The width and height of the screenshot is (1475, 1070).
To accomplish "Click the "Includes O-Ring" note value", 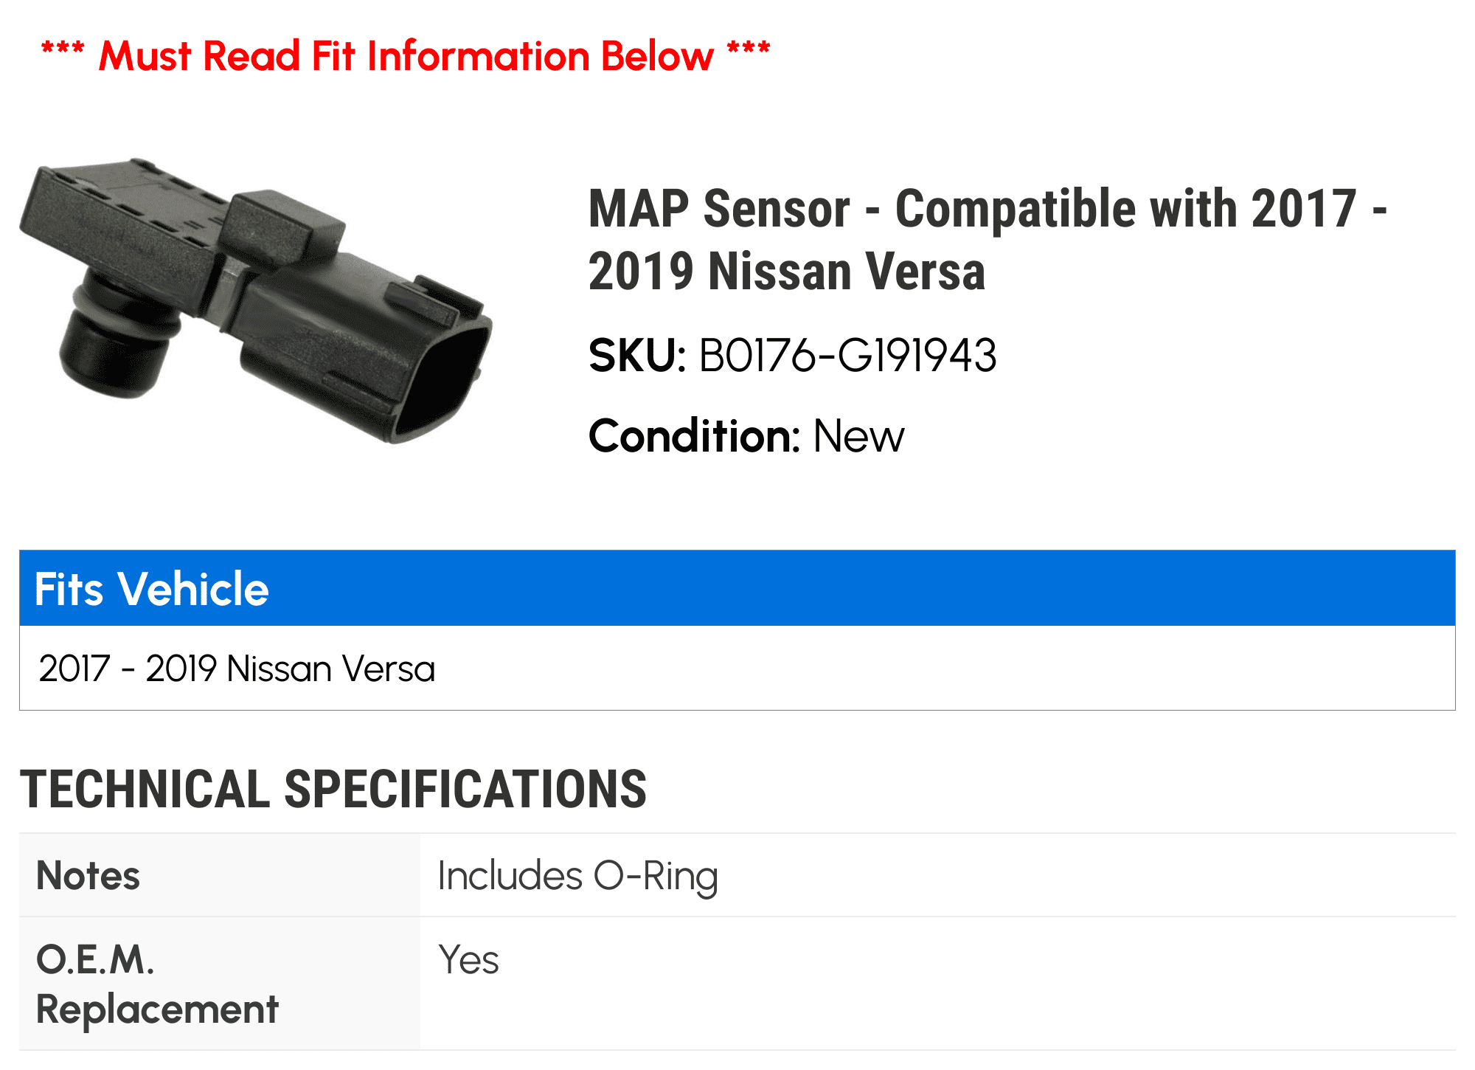I will (x=577, y=876).
